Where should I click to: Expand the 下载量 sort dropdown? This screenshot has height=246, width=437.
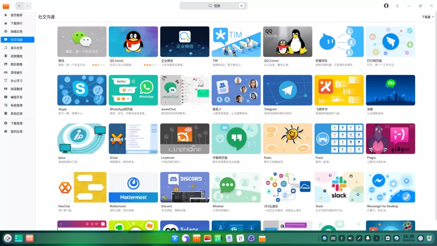[428, 17]
